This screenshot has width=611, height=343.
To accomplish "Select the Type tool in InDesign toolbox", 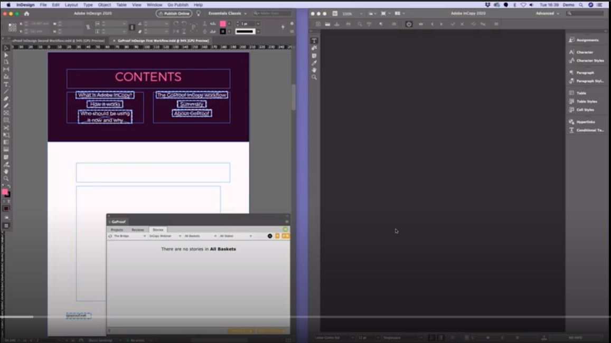I will point(6,84).
